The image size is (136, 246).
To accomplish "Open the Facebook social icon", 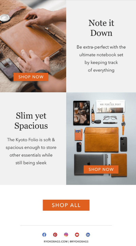I will point(44,234).
